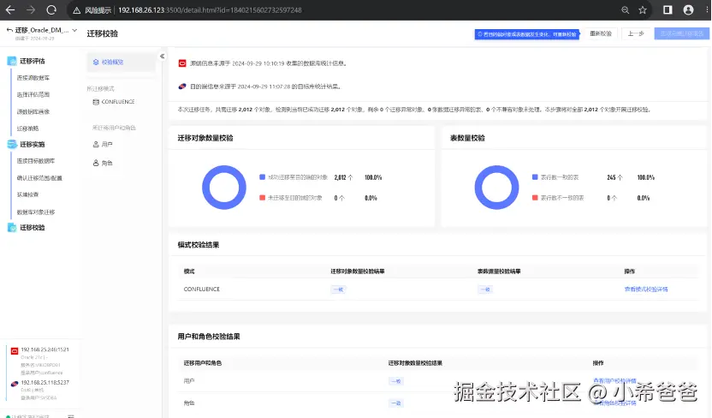
Task: Click target address 192.168.25.118:5237
Action: point(45,383)
